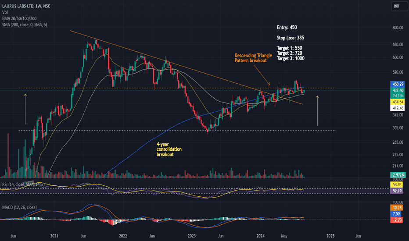
Task: Click the red -2.79 histogram value tag
Action: coord(396,220)
